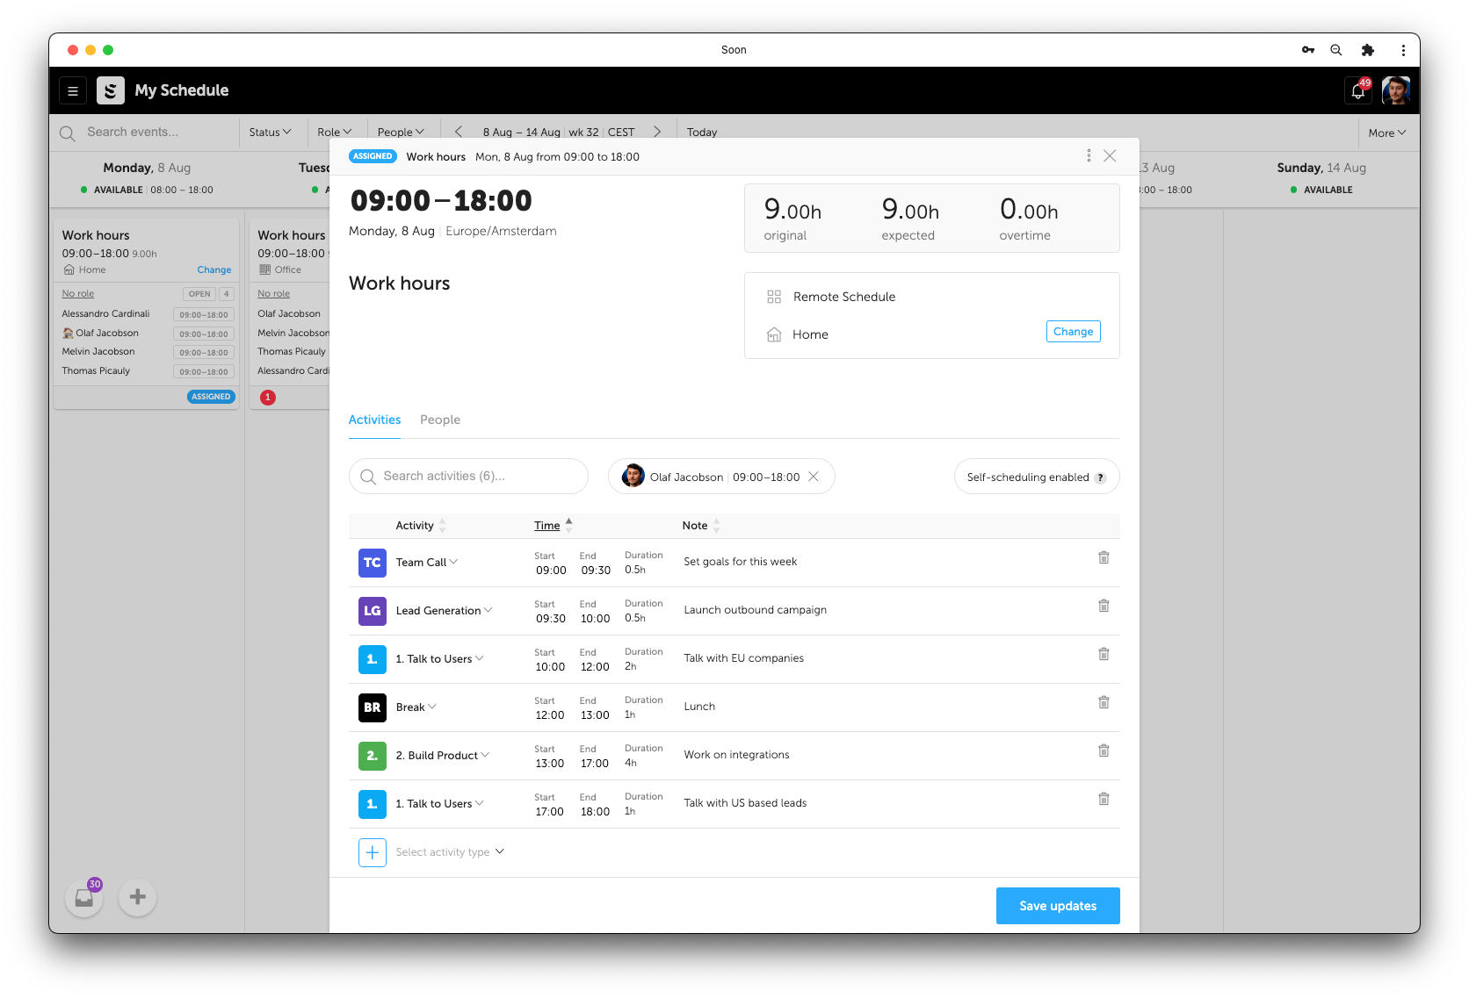Delete the Team Call activity
The width and height of the screenshot is (1469, 998).
[x=1104, y=557]
